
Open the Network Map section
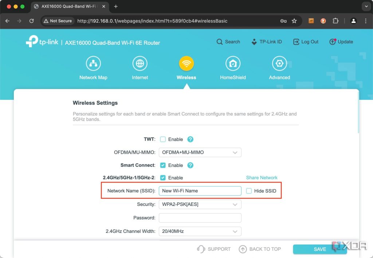pyautogui.click(x=93, y=68)
